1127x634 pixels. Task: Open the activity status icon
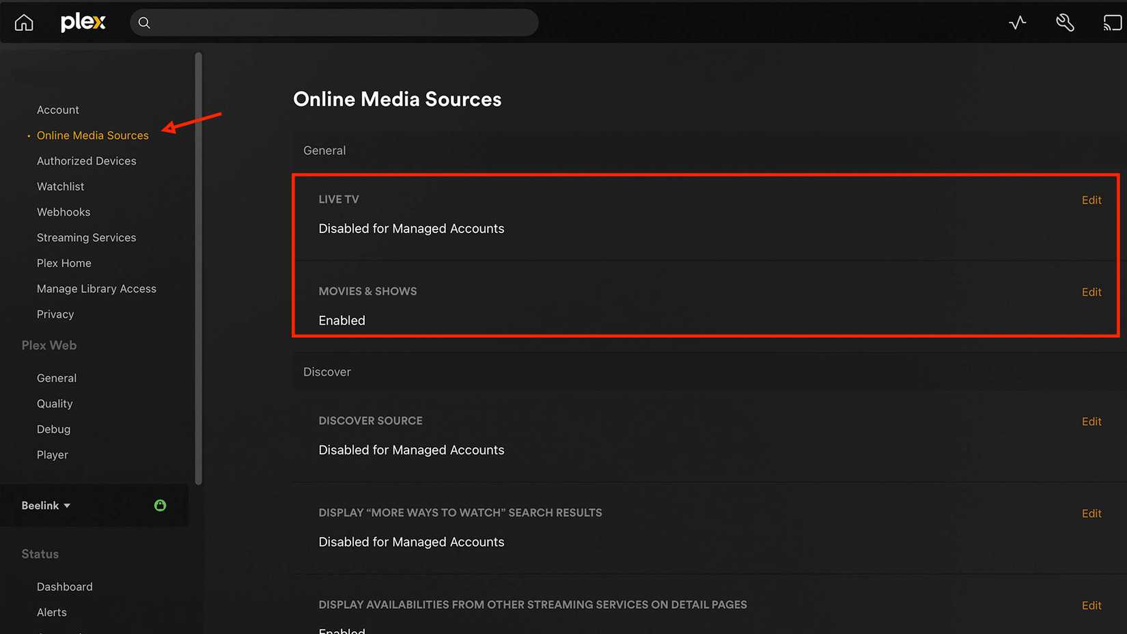coord(1017,22)
